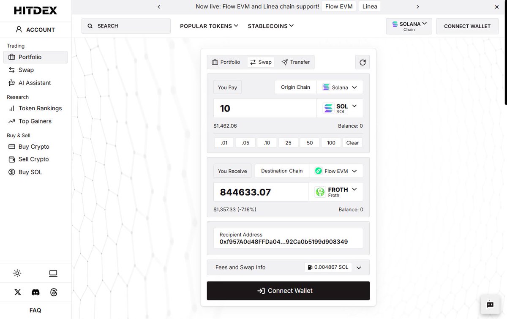The width and height of the screenshot is (507, 319).
Task: Open the FAQ page
Action: coord(35,310)
